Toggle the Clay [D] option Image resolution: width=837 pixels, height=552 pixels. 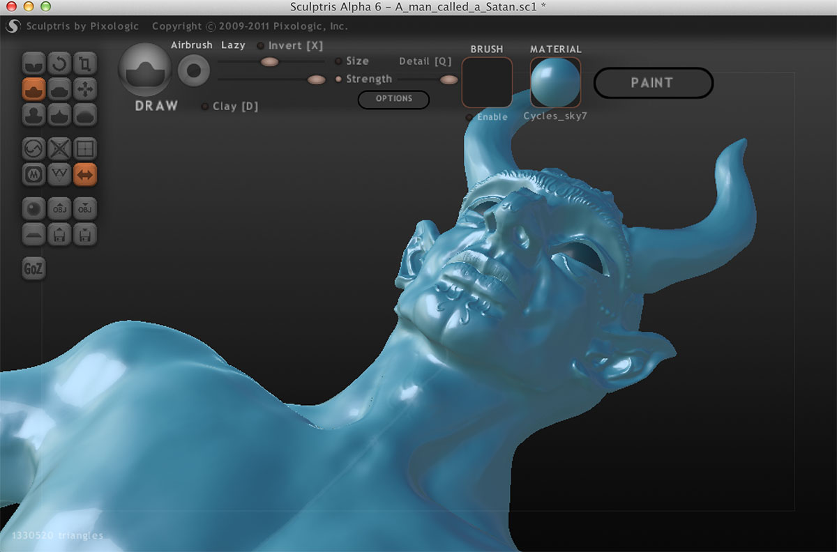[x=205, y=107]
